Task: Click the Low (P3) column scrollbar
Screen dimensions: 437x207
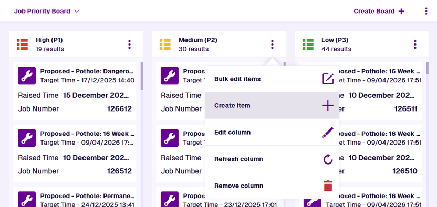Action: 427,69
